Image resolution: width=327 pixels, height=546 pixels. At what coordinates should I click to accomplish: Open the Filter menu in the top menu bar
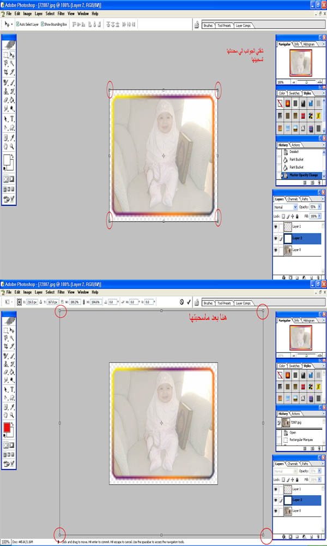[x=61, y=13]
